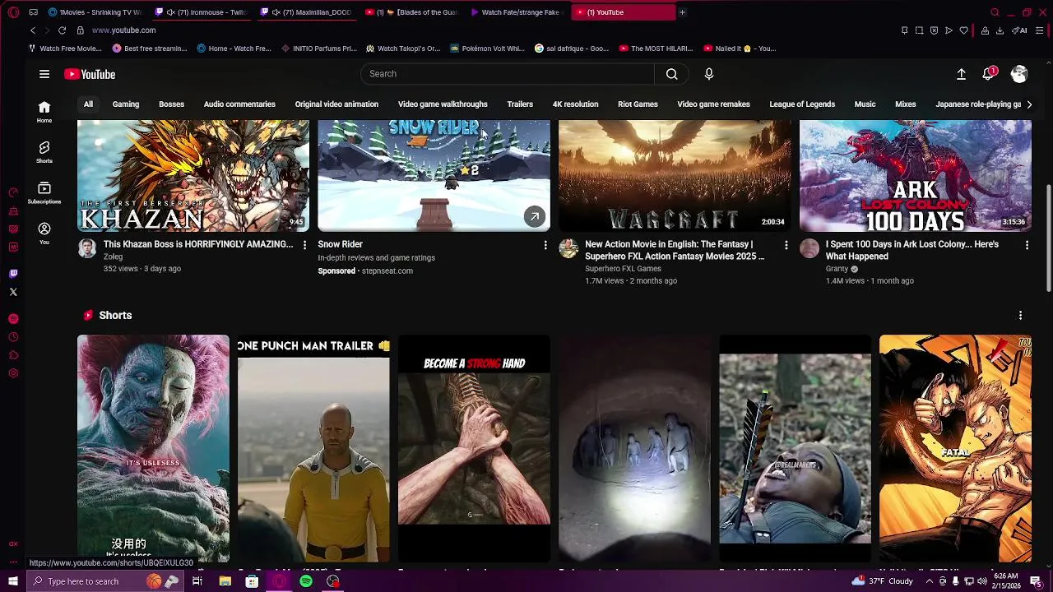This screenshot has height=592, width=1053.
Task: Select the Audio commentaries chip
Action: pyautogui.click(x=239, y=104)
